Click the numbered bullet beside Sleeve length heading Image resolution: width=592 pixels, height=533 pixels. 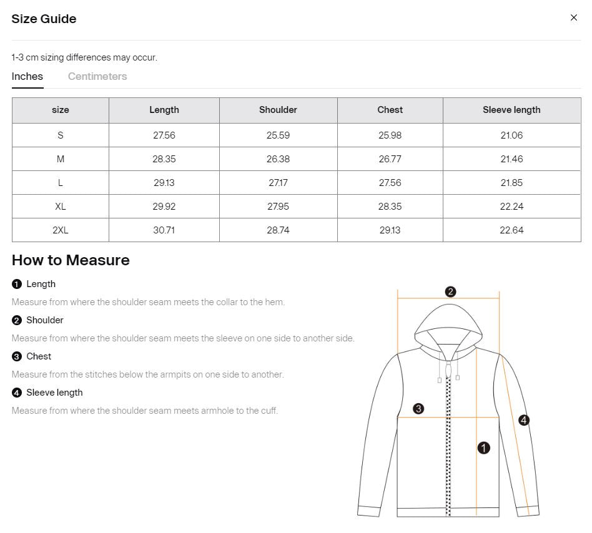coord(17,393)
